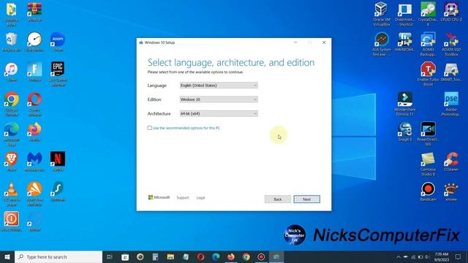
Task: Open Task View from the taskbar
Action: [x=110, y=256]
